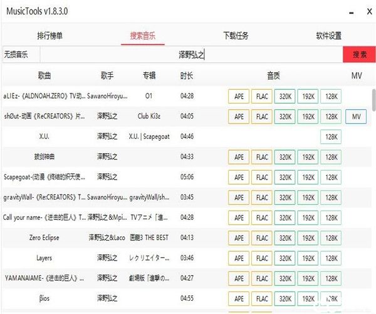The height and width of the screenshot is (314, 376).
Task: Choose 320K for the YAMANAIAME row
Action: pyautogui.click(x=285, y=278)
